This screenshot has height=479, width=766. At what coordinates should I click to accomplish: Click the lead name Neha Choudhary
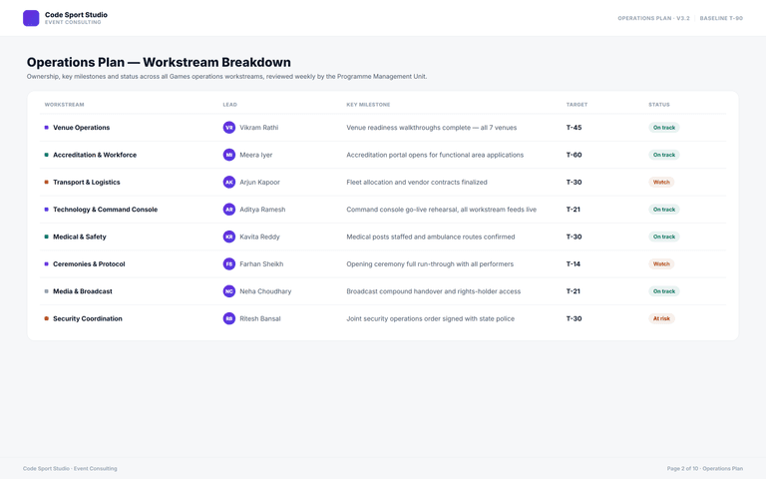265,291
